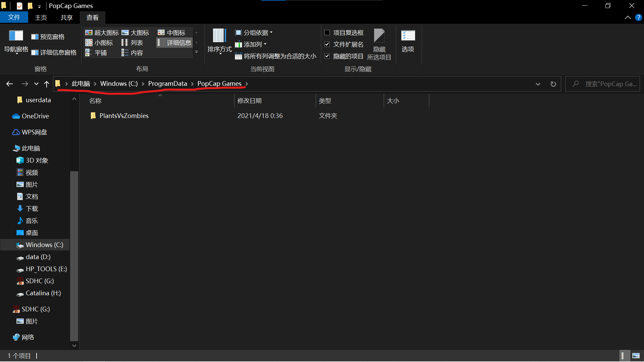Expand breadcrumb arrow after ProgramData
This screenshot has height=362, width=644.
tap(193, 84)
